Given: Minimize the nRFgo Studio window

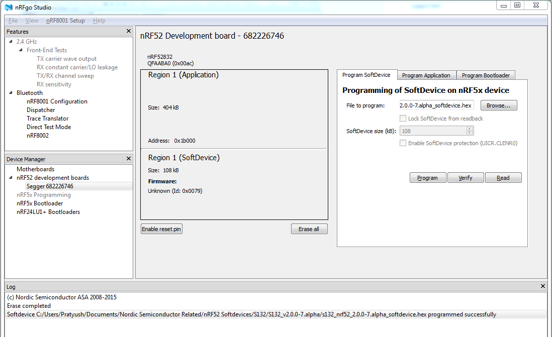Looking at the screenshot, I should pyautogui.click(x=503, y=6).
